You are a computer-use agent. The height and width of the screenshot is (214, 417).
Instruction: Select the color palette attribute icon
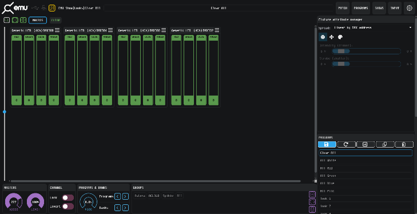click(x=340, y=37)
